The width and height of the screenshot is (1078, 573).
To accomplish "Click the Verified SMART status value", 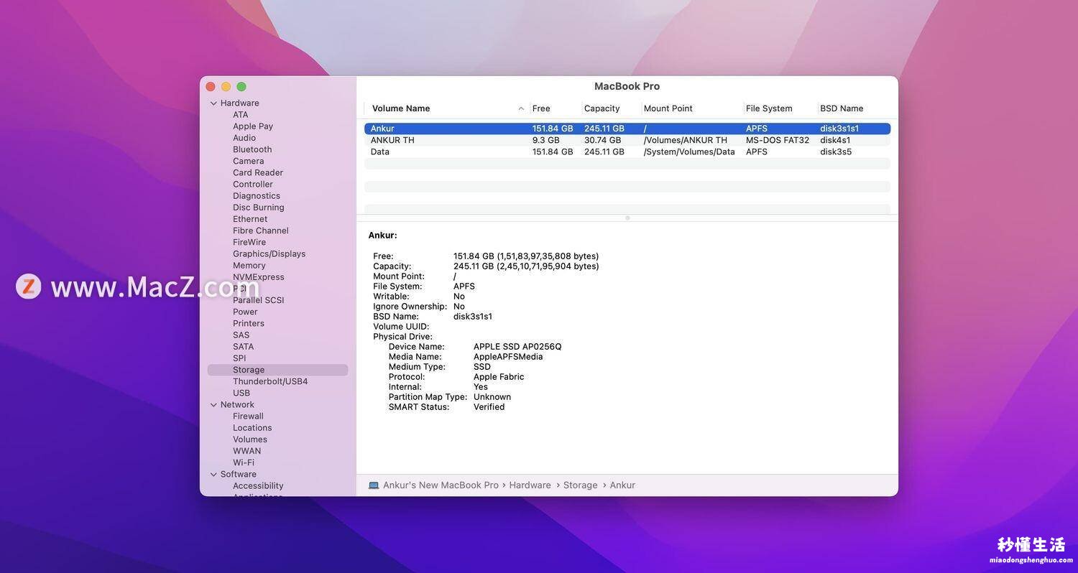I will click(x=489, y=407).
